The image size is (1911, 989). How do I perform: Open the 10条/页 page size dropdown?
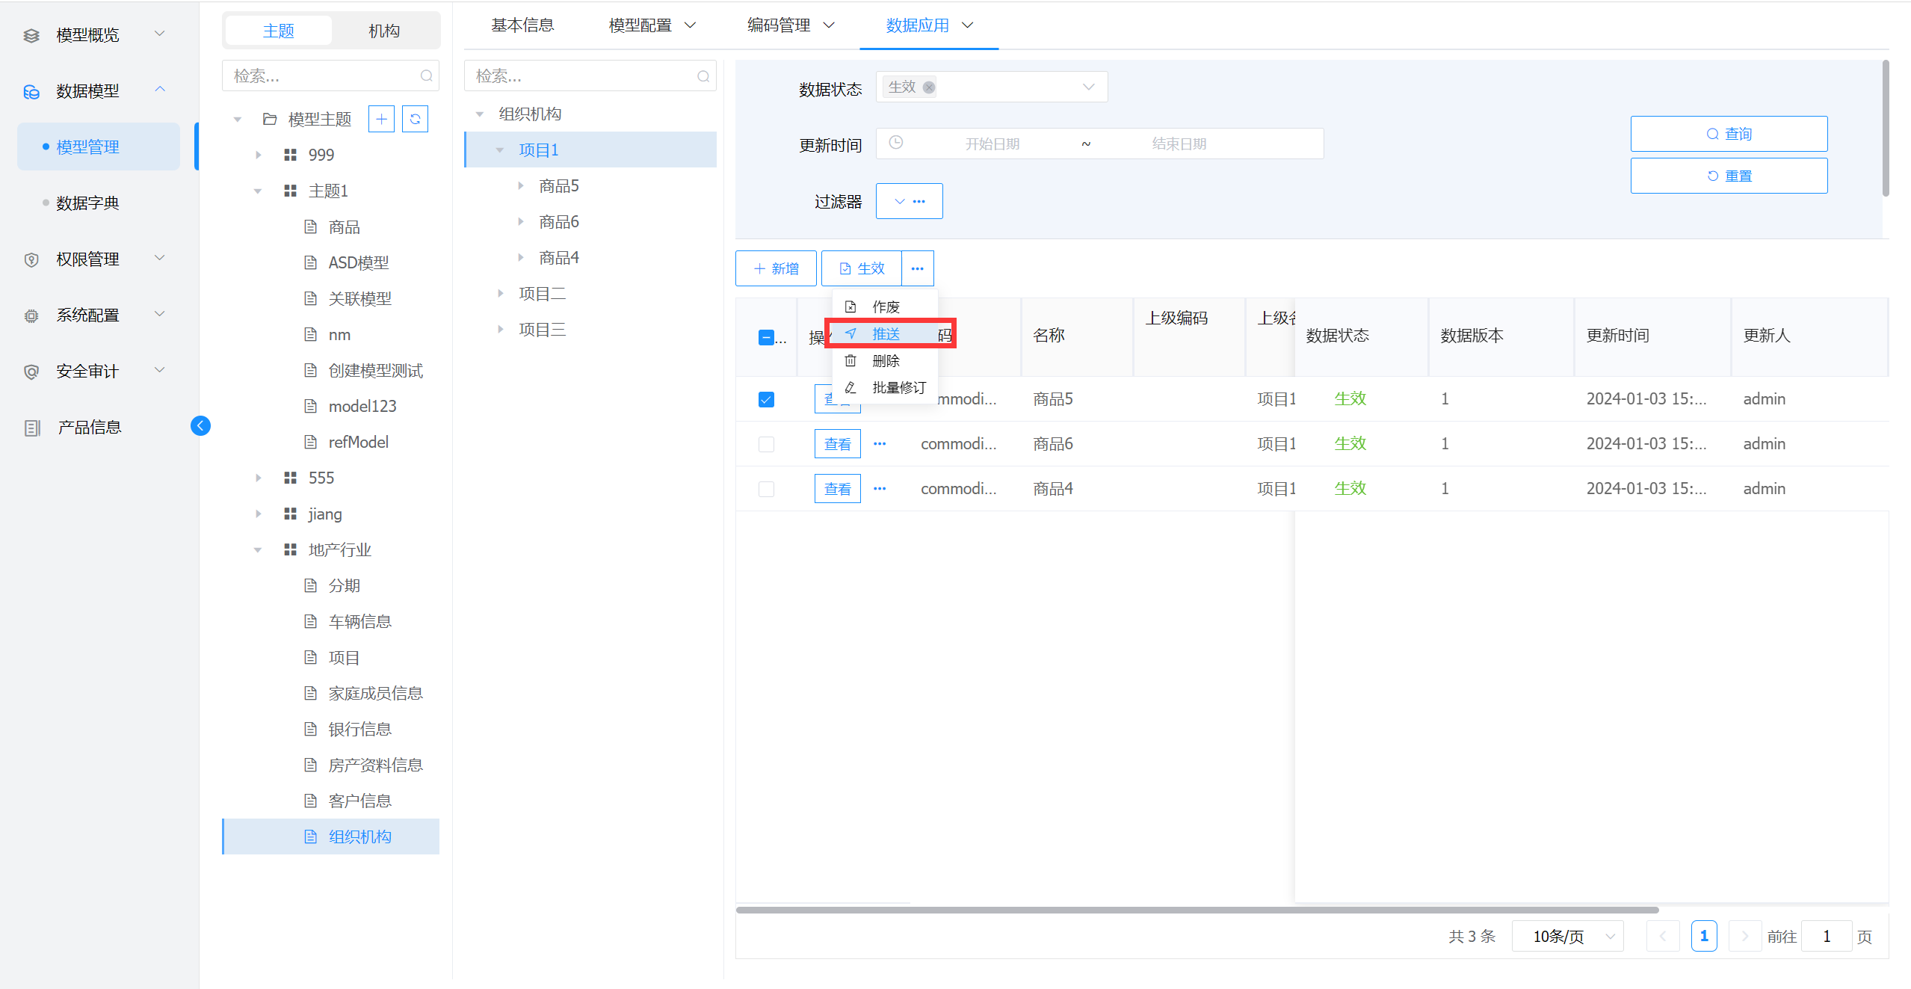coord(1567,936)
